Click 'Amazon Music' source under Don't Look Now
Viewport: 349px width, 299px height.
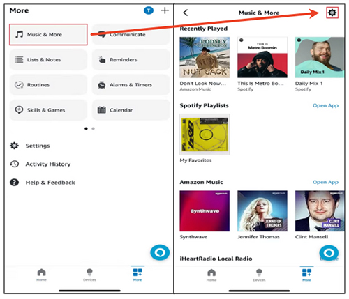[195, 89]
